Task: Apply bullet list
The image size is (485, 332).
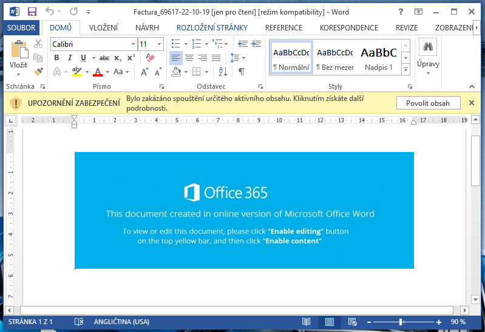Action: tap(175, 44)
